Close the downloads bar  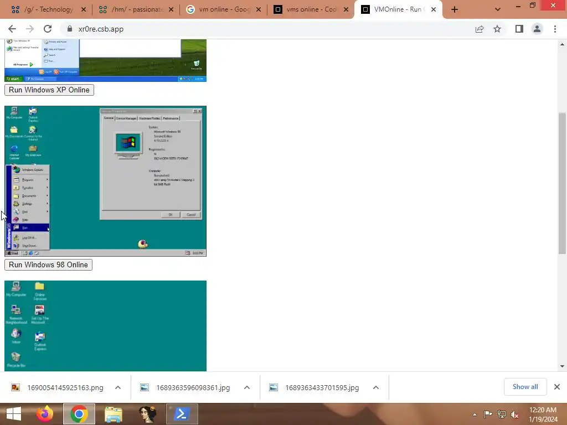click(557, 387)
